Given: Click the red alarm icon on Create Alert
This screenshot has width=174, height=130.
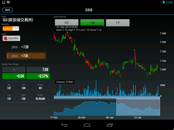Looking at the screenshot, I should click(x=6, y=38).
